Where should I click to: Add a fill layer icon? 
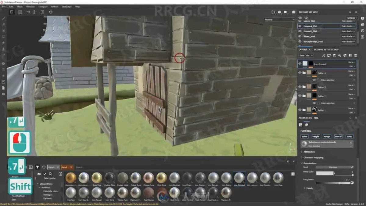(339, 56)
